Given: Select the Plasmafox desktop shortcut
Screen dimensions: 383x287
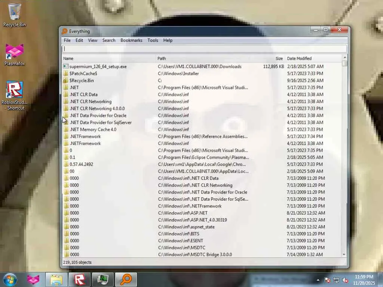Looking at the screenshot, I should [15, 55].
